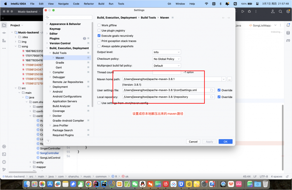Image resolution: width=292 pixels, height=190 pixels.
Task: Click the Project tool window folder icon
Action: click(4, 25)
